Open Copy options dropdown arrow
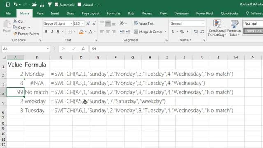The width and height of the screenshot is (263, 148). coord(29,28)
